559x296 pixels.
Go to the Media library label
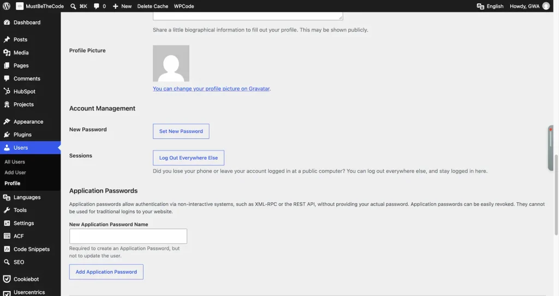(x=21, y=53)
